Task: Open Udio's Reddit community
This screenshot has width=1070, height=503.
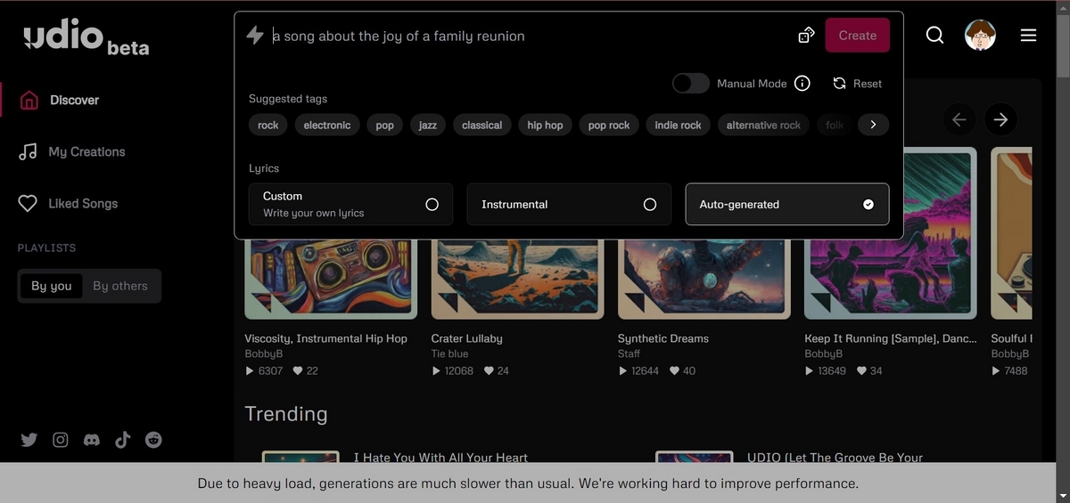Action: pos(153,440)
